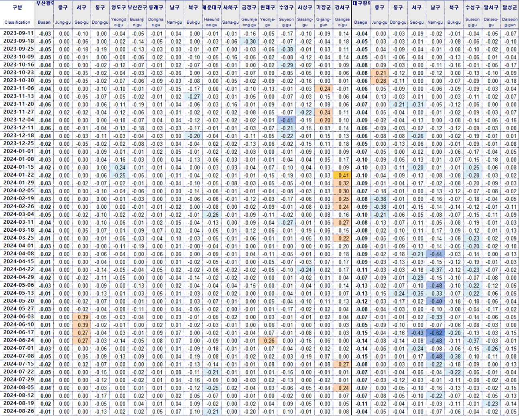Select the Geumjeong-gu column header

click(249, 22)
